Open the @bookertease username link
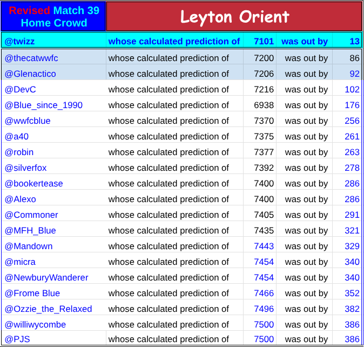Screen dimensions: 364x347 pos(34,183)
